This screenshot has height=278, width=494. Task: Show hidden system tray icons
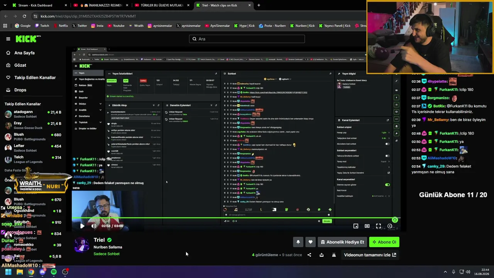pos(445,272)
